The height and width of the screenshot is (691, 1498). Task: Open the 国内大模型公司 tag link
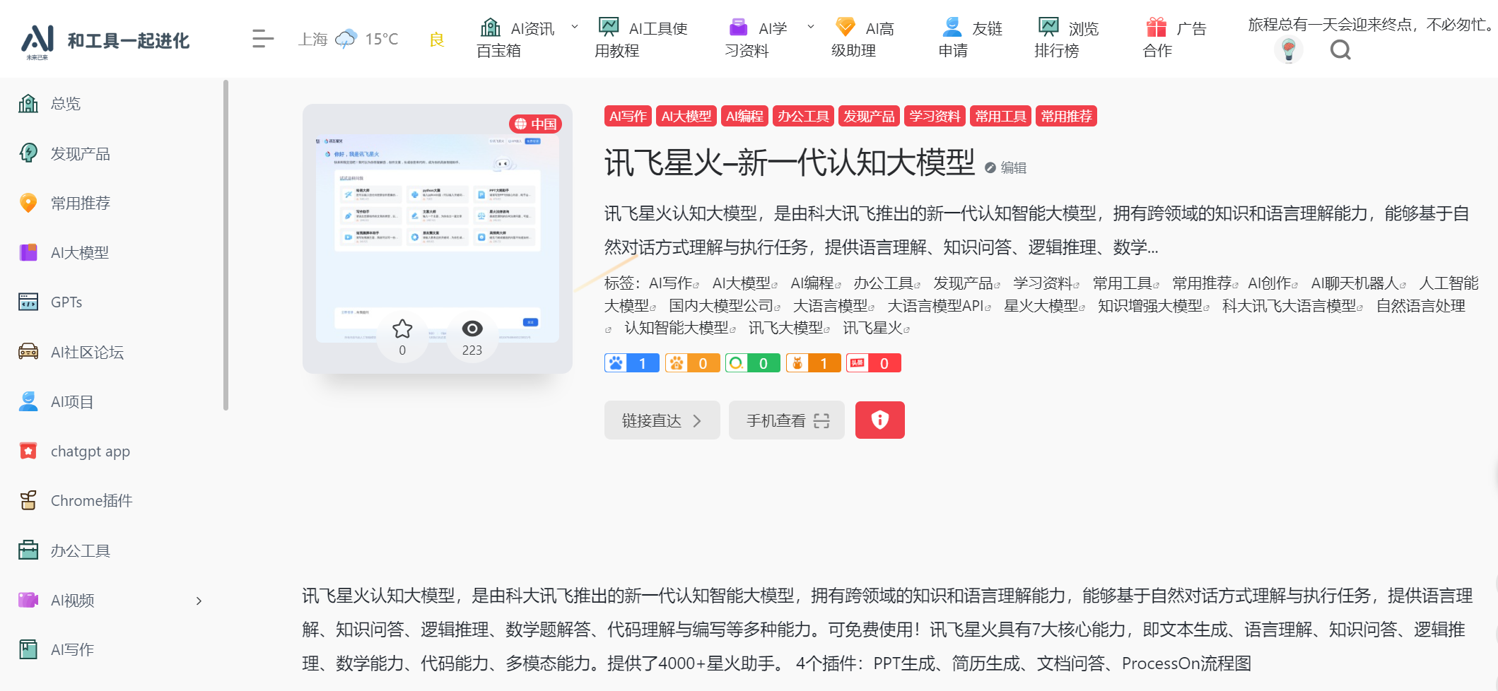pos(725,306)
